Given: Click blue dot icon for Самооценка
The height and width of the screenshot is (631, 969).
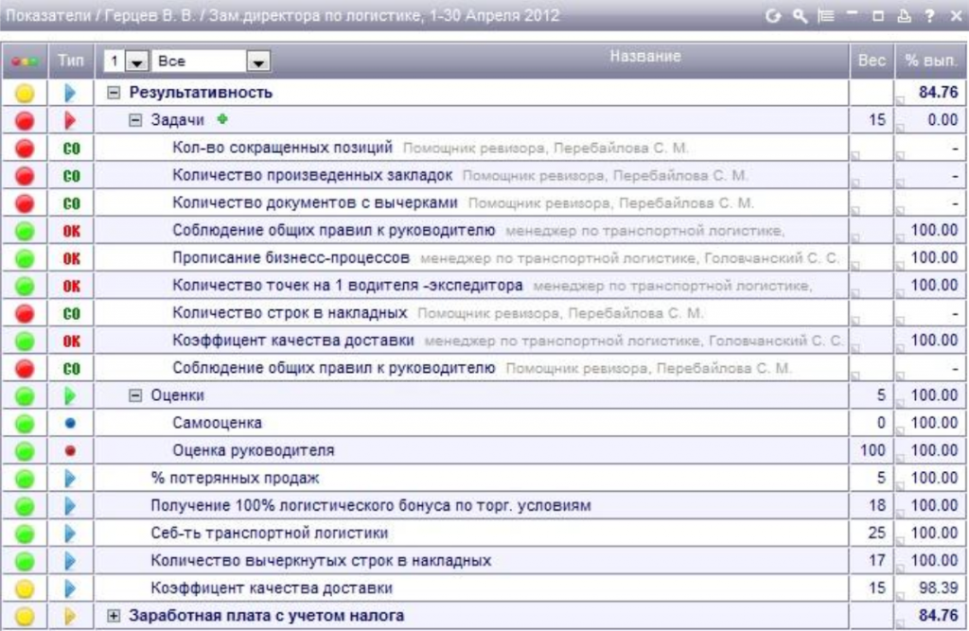Looking at the screenshot, I should tap(70, 423).
